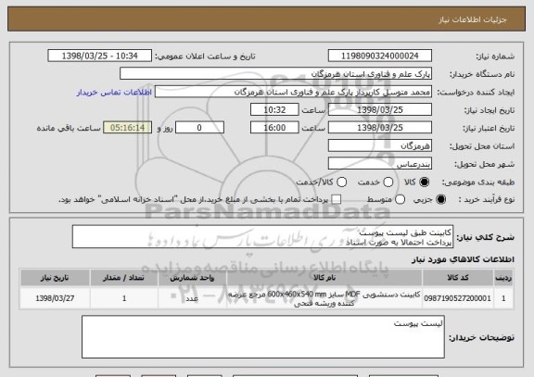Viewport: 534px width, 377px height.
Task: Click the توضیحات خریدار text area
Action: (x=263, y=337)
